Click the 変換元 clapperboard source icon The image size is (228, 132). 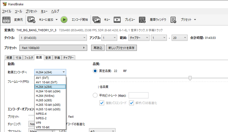click(x=7, y=20)
